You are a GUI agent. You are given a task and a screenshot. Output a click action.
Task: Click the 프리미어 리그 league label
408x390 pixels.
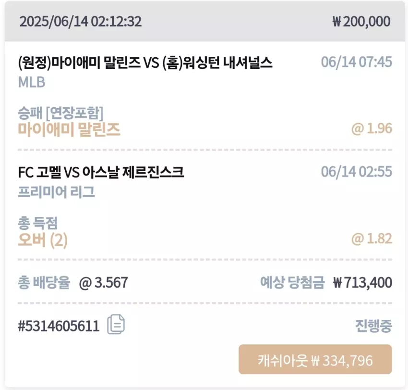click(56, 192)
